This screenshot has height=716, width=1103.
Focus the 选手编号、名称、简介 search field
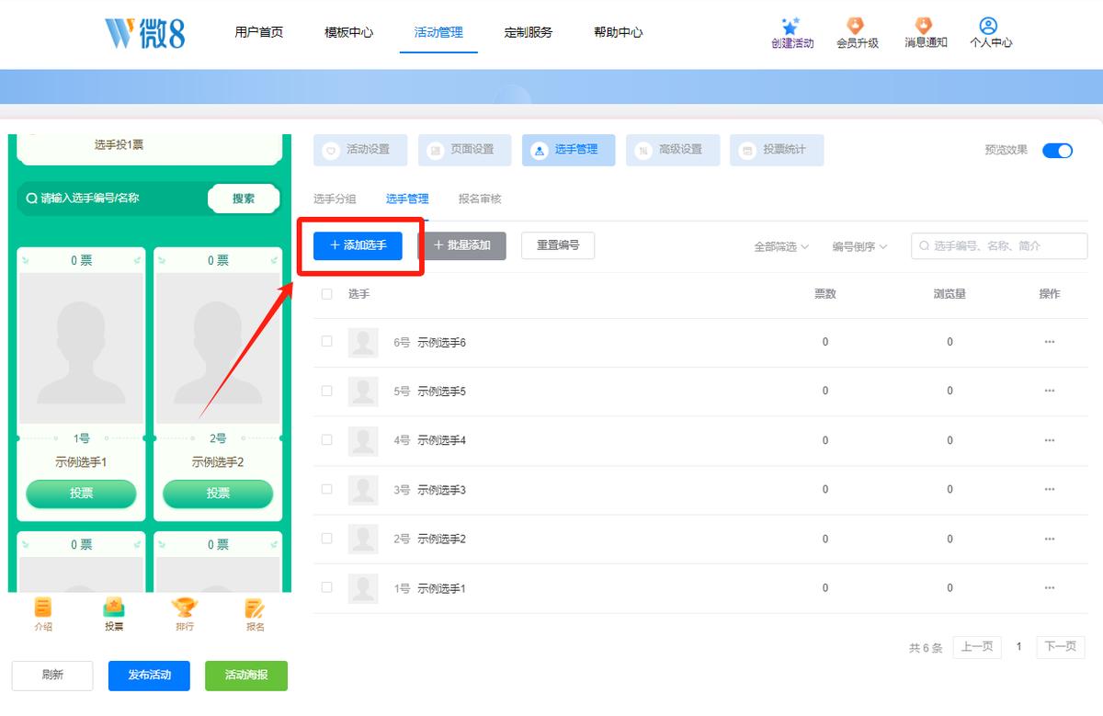pos(999,246)
